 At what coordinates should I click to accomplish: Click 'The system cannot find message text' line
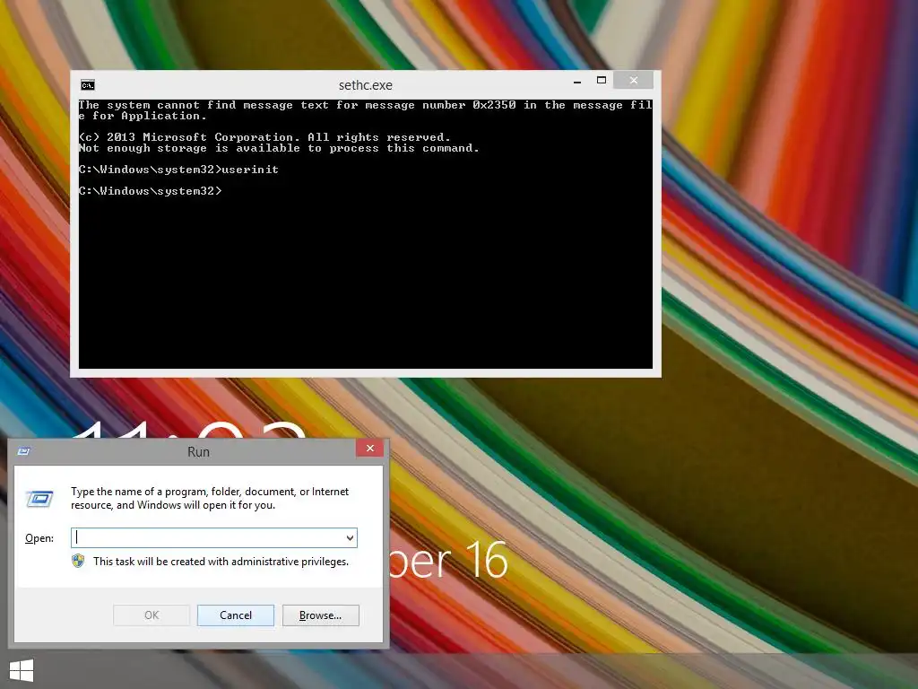point(366,110)
